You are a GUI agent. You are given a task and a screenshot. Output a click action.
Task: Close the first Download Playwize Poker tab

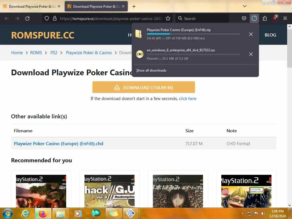[x=59, y=6]
